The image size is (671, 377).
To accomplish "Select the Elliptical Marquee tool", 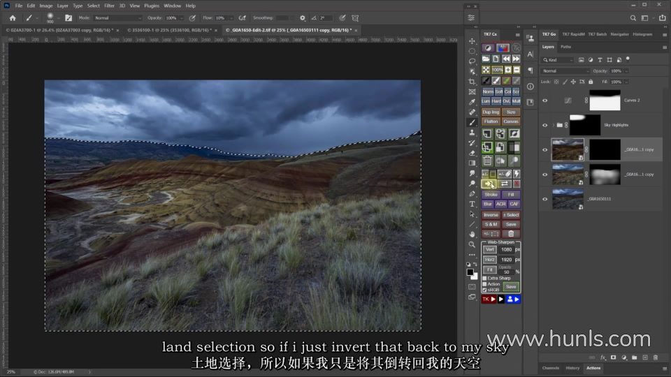I will coord(472,51).
